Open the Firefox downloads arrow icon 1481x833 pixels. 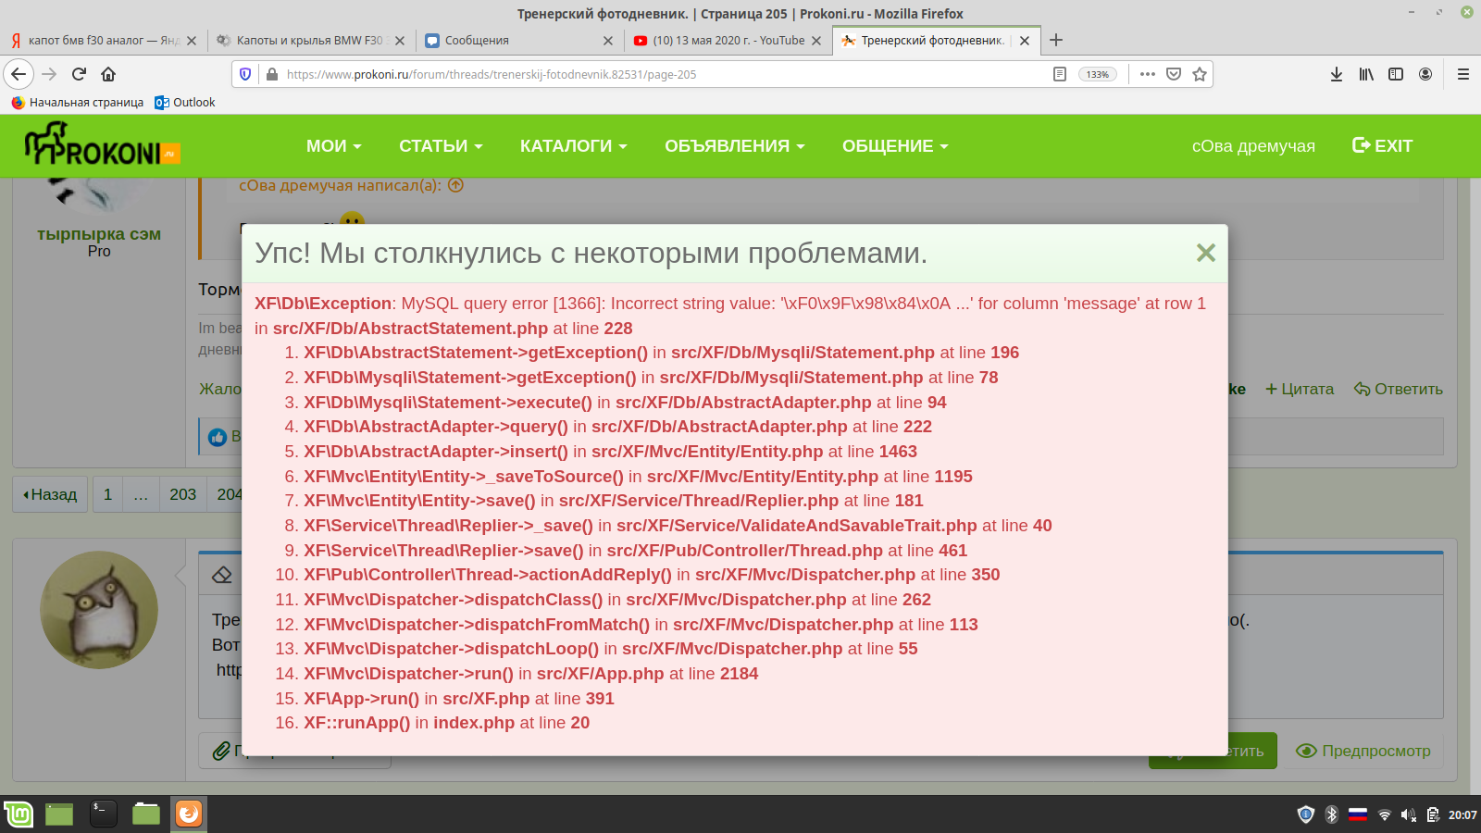point(1336,74)
